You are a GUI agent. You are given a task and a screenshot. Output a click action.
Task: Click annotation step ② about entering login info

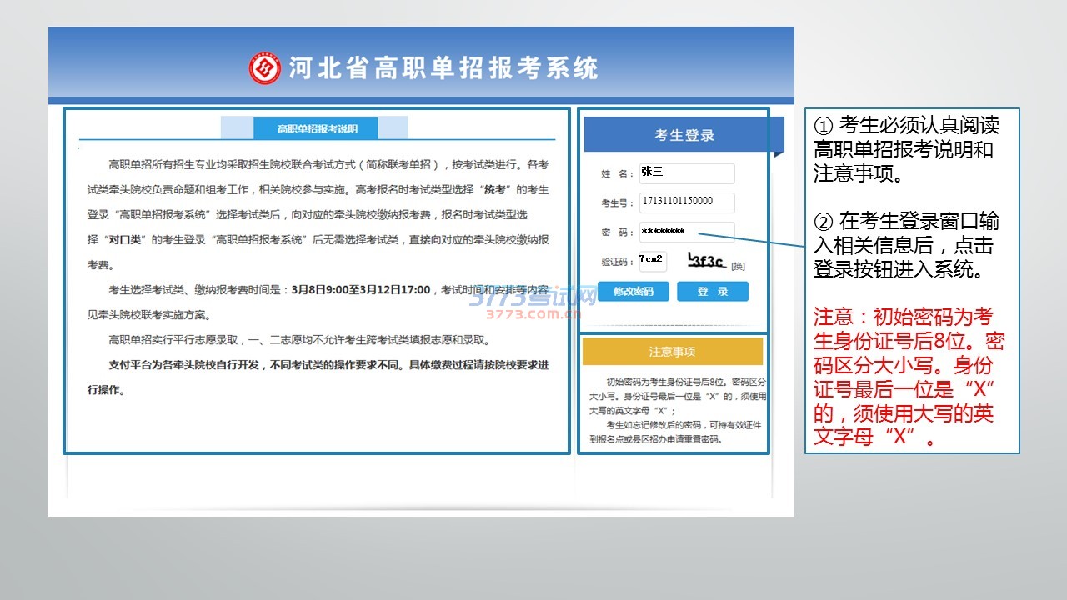coord(906,246)
